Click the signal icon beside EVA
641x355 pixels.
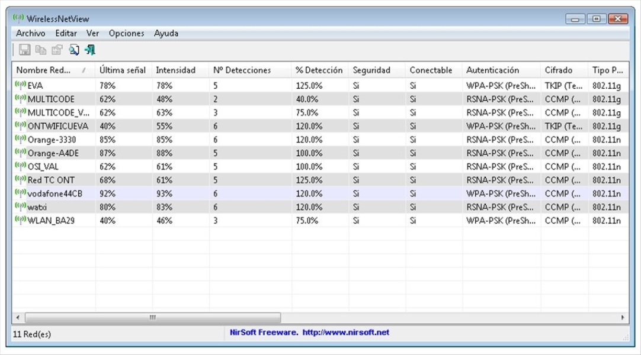point(20,85)
